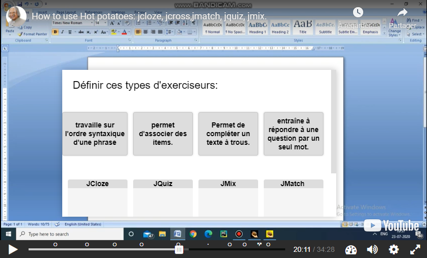Mute the video volume speaker icon
427x258 pixels.
[x=372, y=249]
